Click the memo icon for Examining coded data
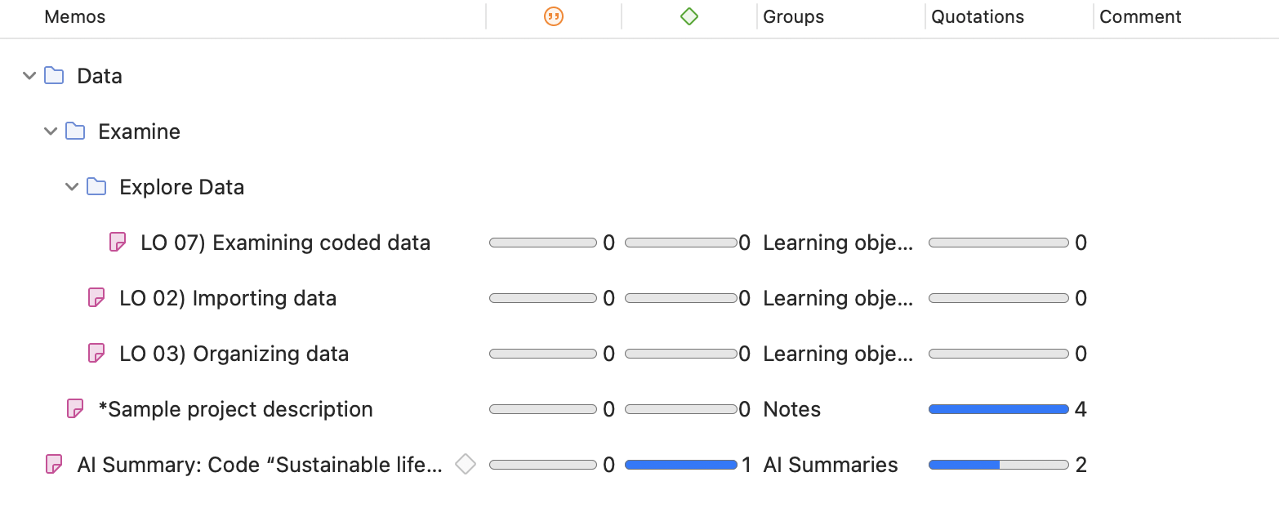1279x508 pixels. click(118, 243)
